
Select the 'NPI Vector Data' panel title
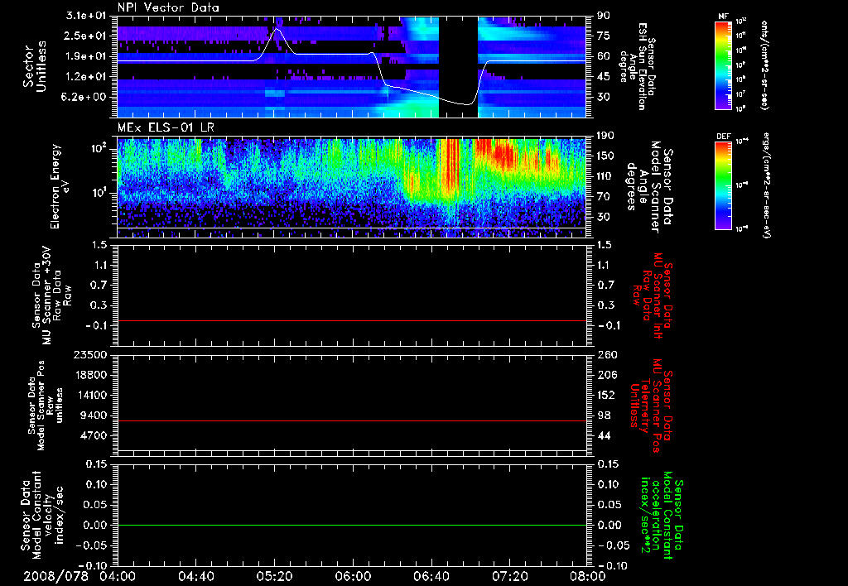coord(168,7)
